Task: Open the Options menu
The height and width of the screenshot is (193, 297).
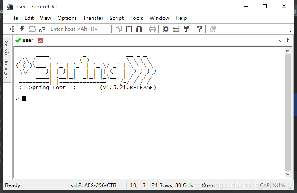Action: [67, 18]
